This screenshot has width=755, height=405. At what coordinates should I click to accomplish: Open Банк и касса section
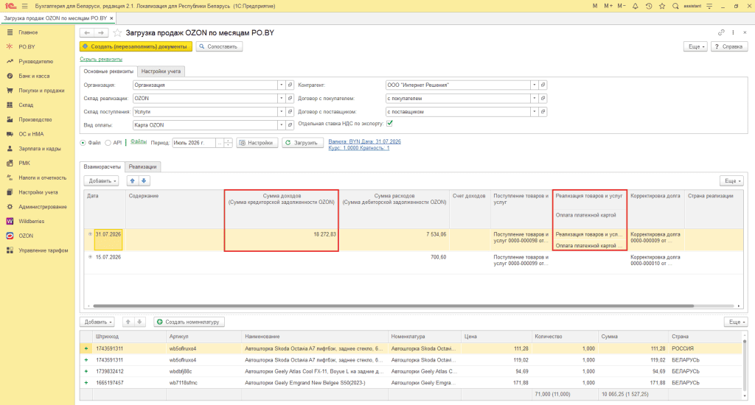point(34,76)
